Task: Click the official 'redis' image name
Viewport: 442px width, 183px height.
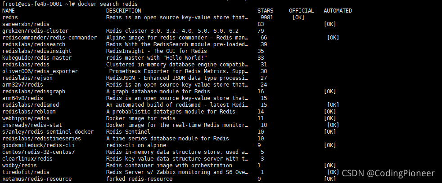Action: pyautogui.click(x=10, y=17)
